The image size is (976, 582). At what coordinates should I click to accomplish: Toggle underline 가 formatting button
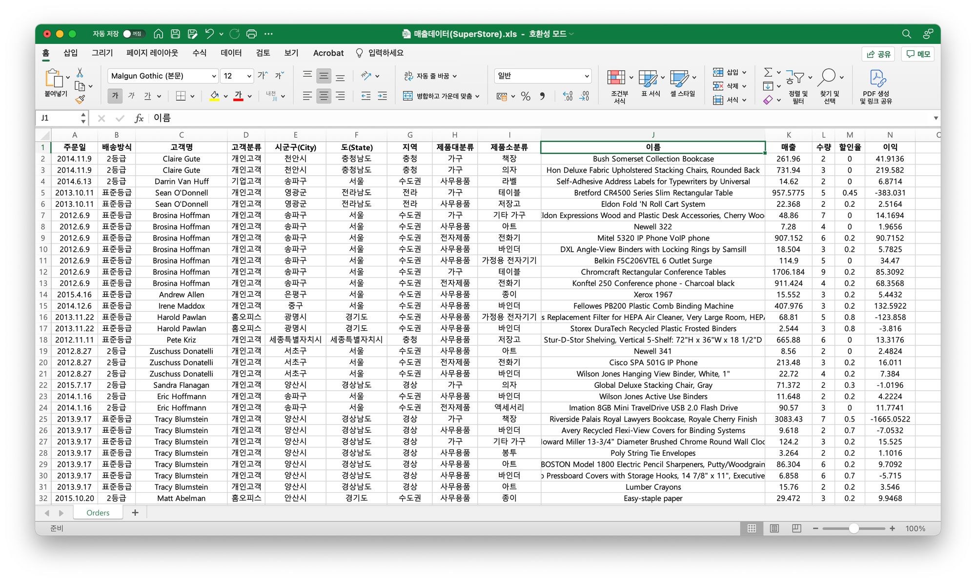pos(147,96)
